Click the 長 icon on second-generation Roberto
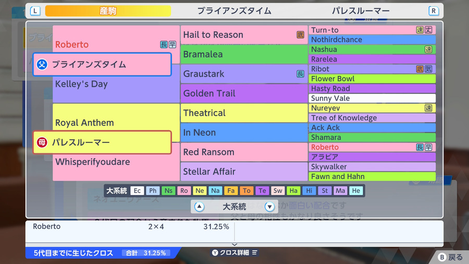 point(164,44)
